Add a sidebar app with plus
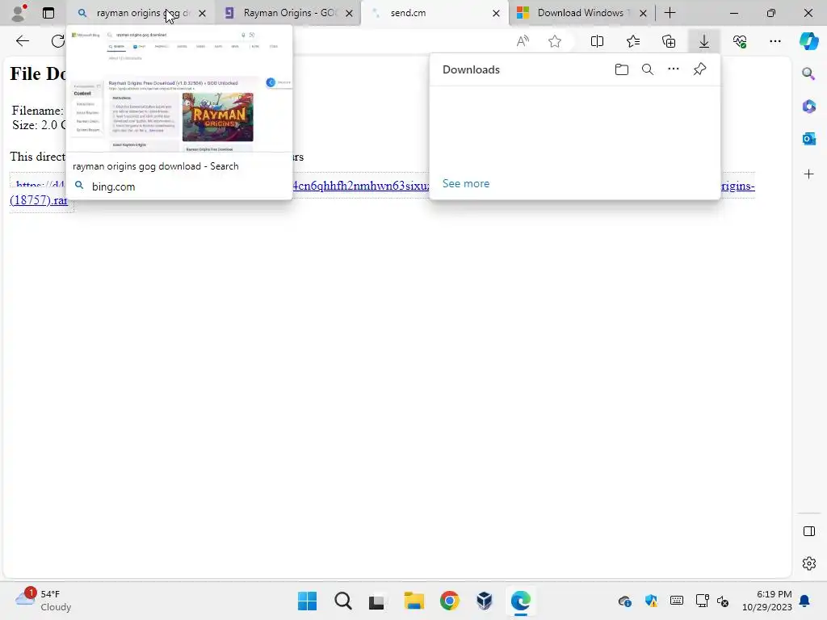 coord(808,174)
